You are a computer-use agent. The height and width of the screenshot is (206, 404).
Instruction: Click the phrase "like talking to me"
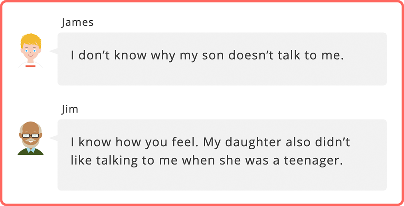click(x=124, y=161)
